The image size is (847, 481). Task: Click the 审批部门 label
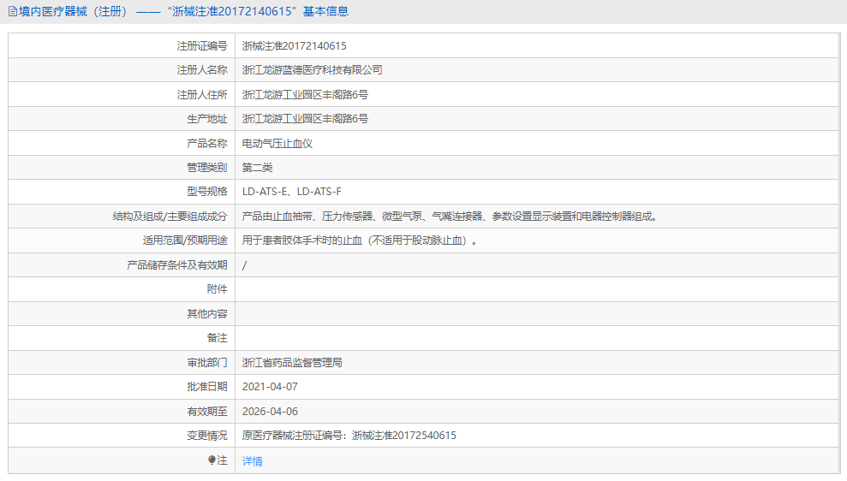click(207, 363)
